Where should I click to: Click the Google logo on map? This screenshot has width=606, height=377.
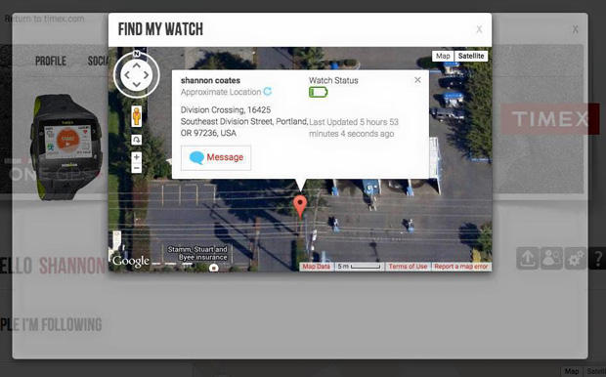point(131,262)
